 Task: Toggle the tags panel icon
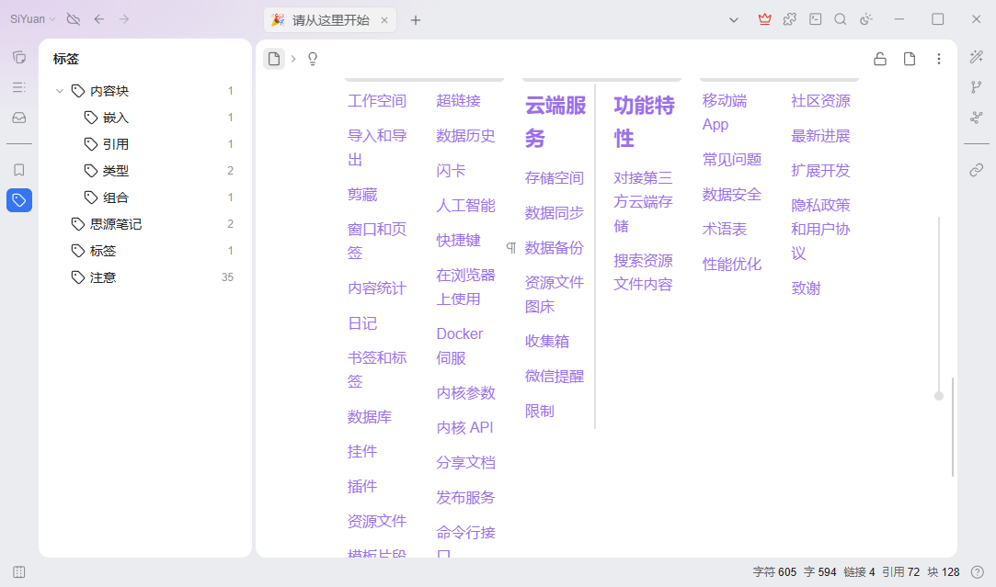point(19,200)
